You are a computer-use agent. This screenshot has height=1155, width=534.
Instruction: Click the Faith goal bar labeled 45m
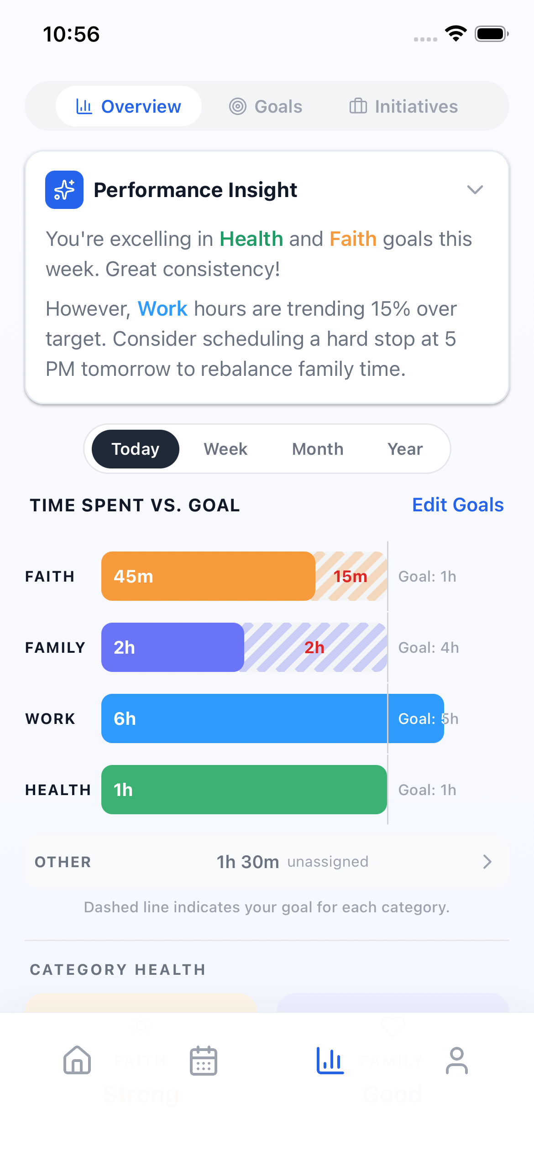208,576
